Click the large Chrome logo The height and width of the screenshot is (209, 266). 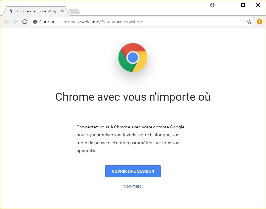[133, 58]
